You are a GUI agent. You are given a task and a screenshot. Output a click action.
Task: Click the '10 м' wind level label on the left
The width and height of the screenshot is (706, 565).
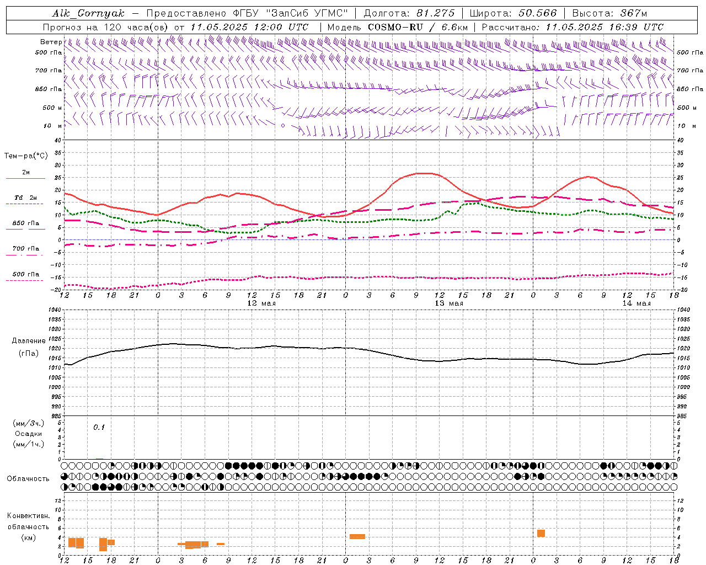[x=53, y=126]
